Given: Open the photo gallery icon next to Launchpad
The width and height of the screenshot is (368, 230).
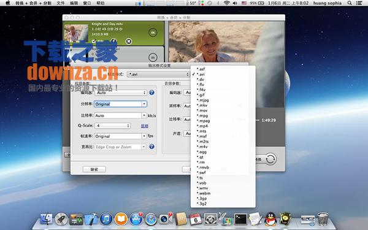Looking at the screenshot, I should (76, 219).
